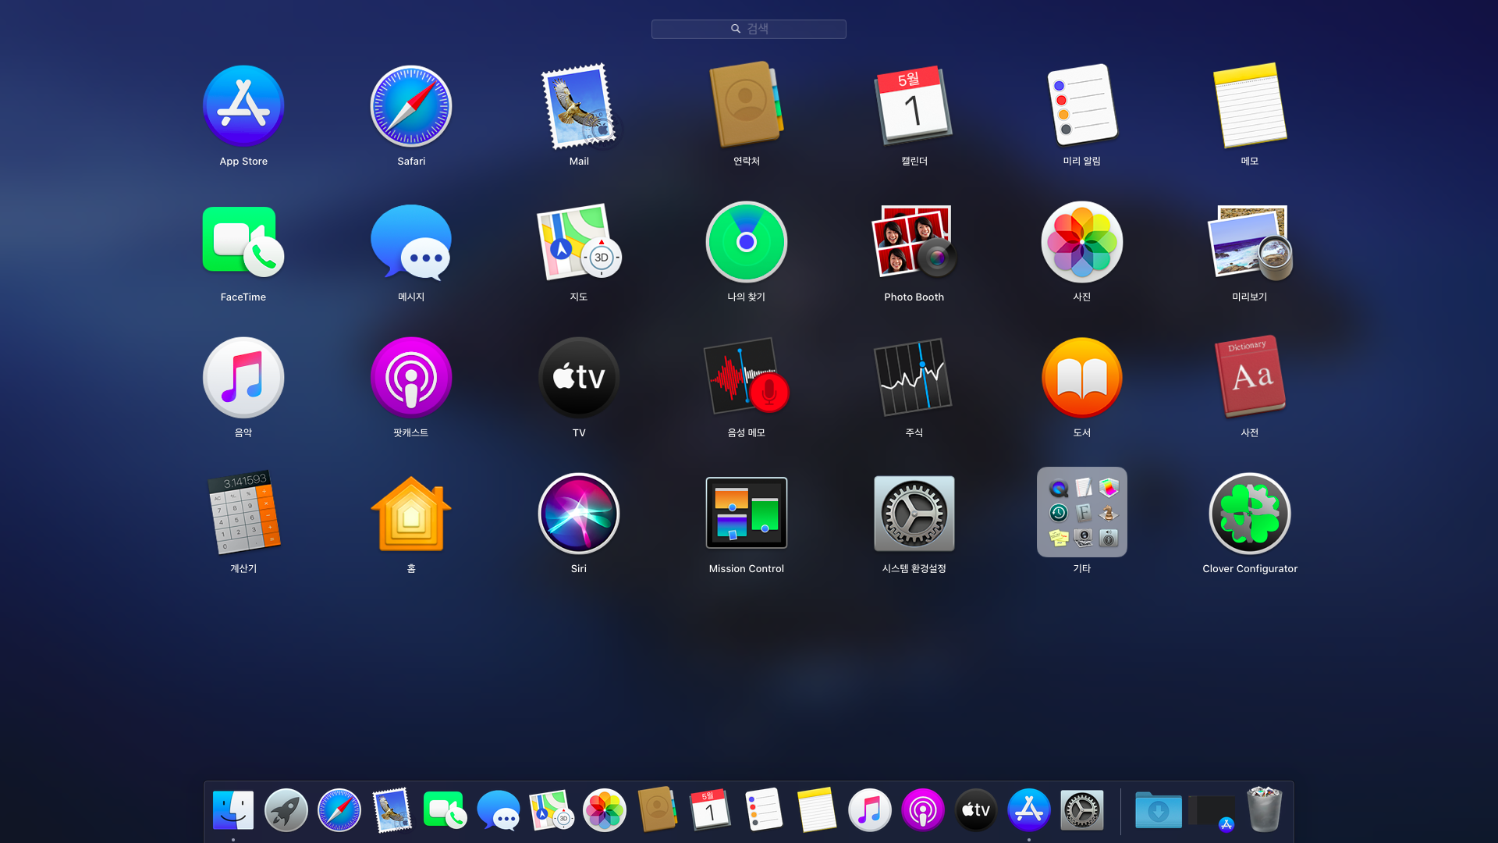Screen dimensions: 1498x843
Task: Open the App Store in Launchpad
Action: (243, 106)
